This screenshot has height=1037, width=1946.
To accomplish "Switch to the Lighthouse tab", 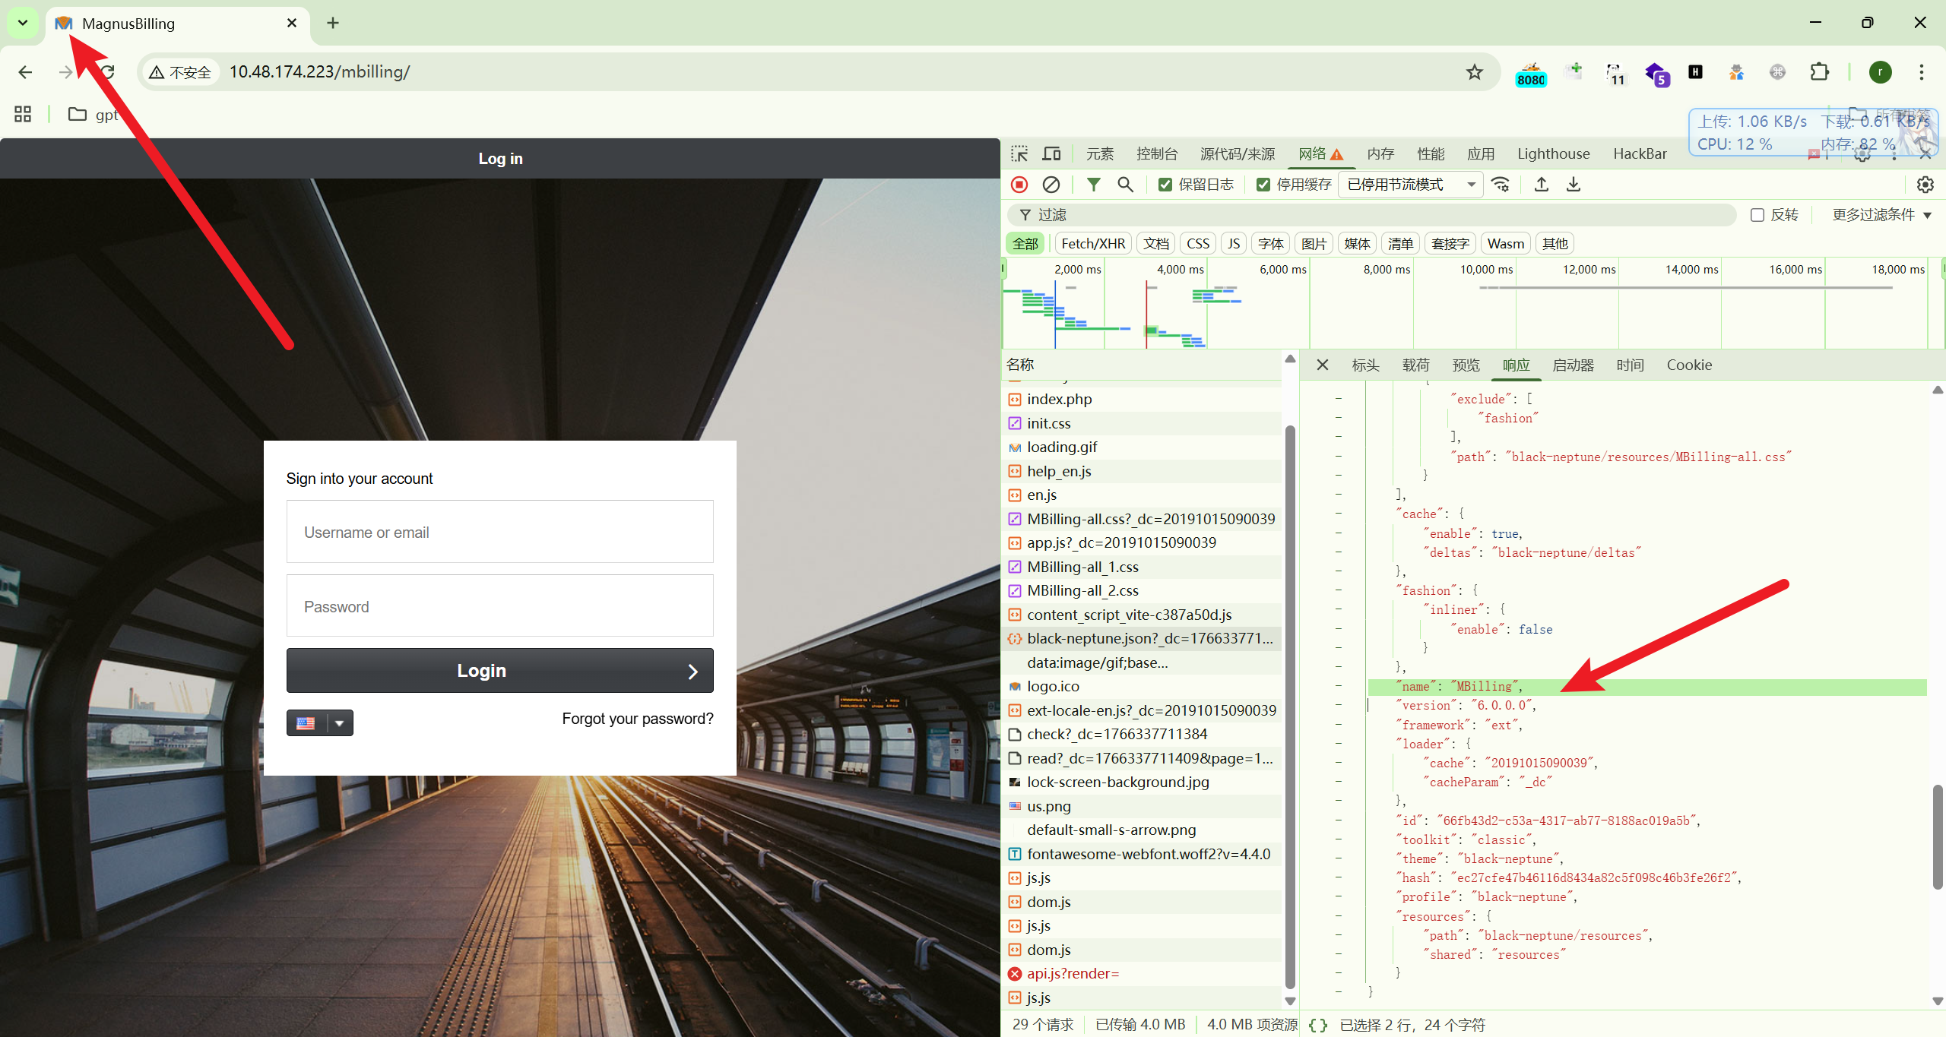I will point(1553,154).
